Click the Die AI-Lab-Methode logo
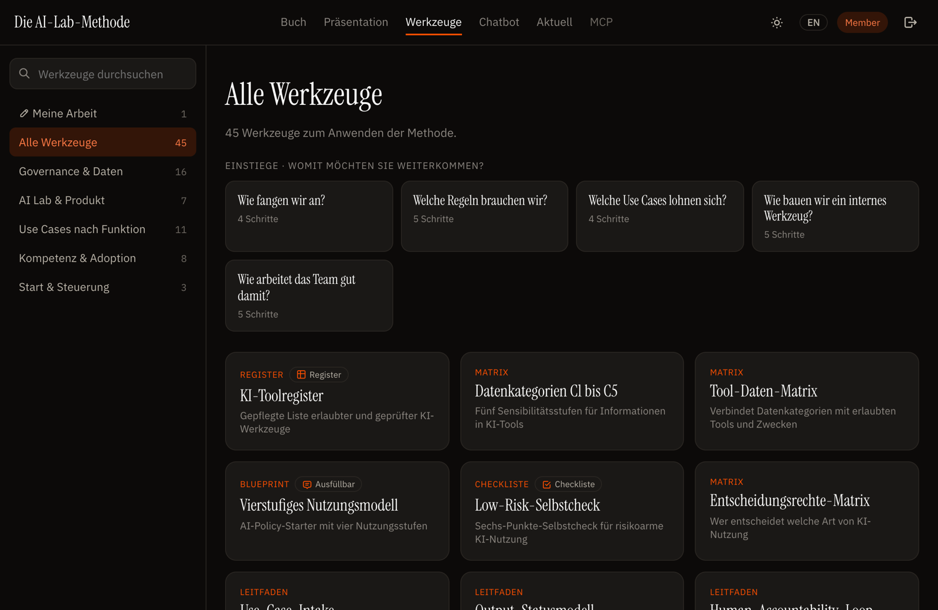Image resolution: width=938 pixels, height=610 pixels. [x=72, y=22]
